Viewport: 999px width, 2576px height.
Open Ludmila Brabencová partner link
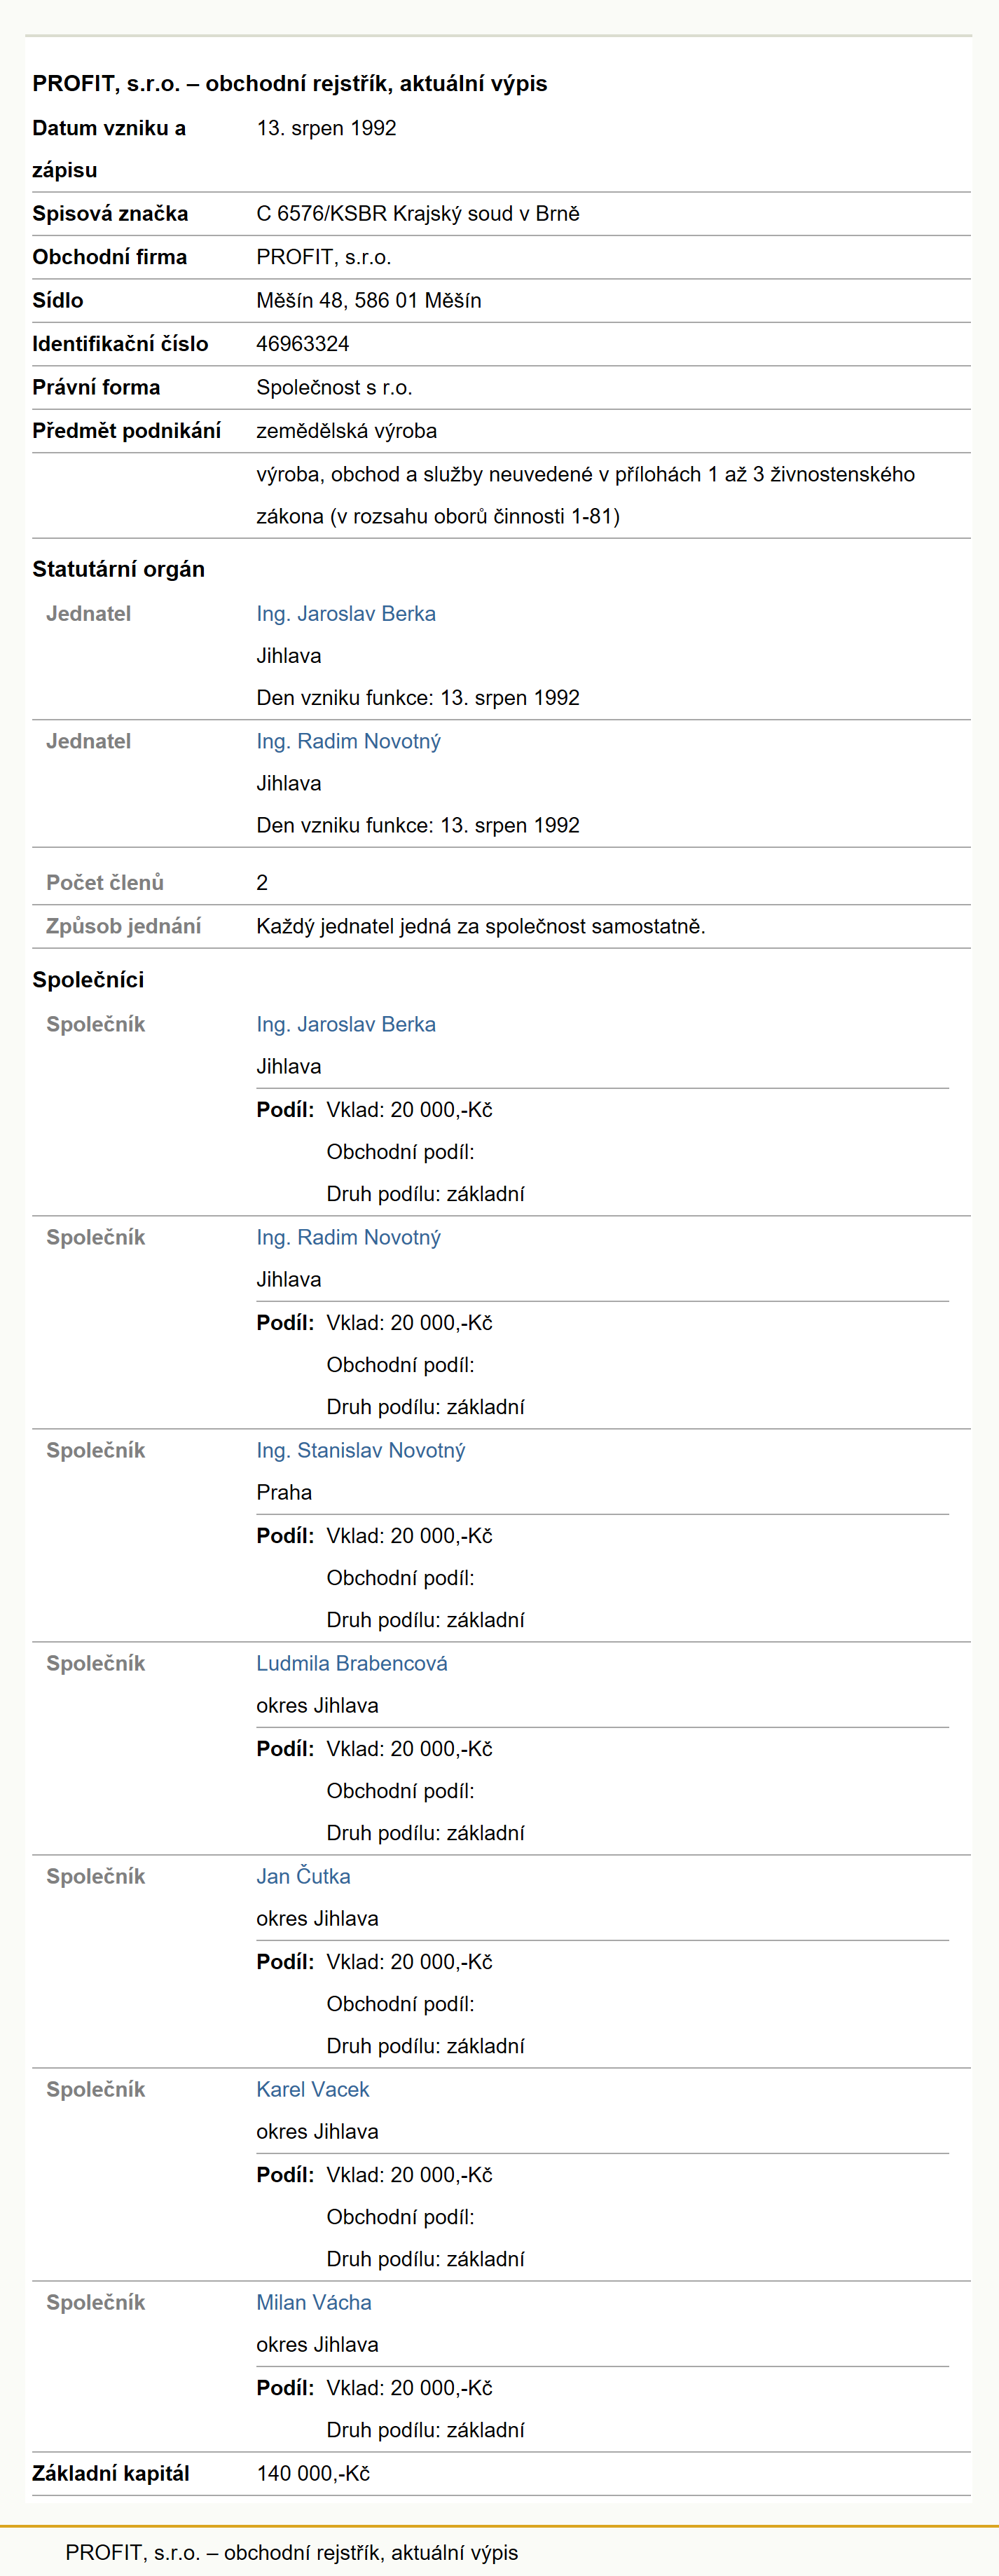pos(352,1663)
